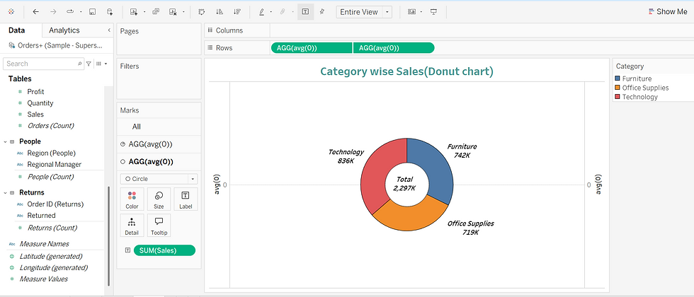Sort ascending toolbar icon
The image size is (694, 297).
[219, 12]
